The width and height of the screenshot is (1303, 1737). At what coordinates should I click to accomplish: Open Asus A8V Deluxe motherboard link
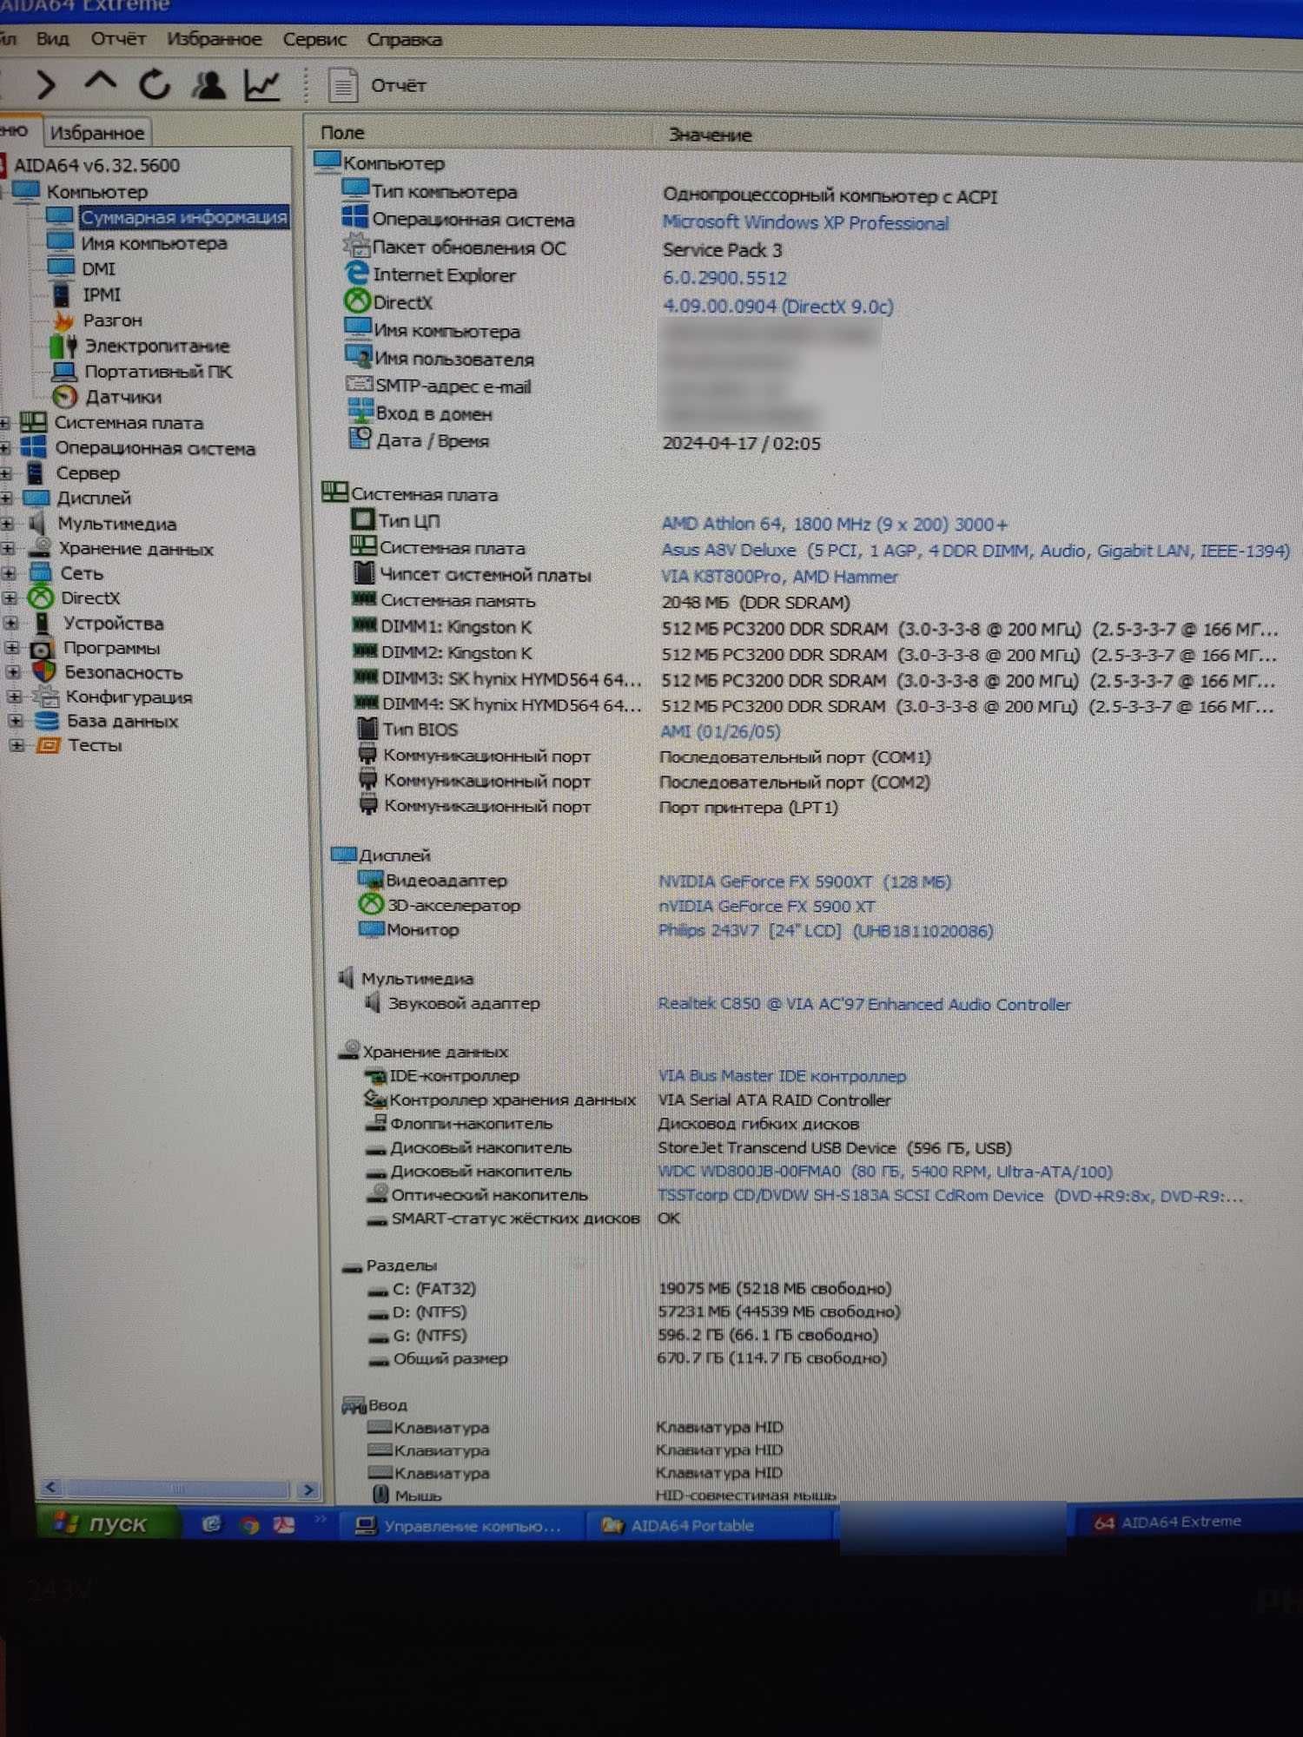[x=975, y=551]
